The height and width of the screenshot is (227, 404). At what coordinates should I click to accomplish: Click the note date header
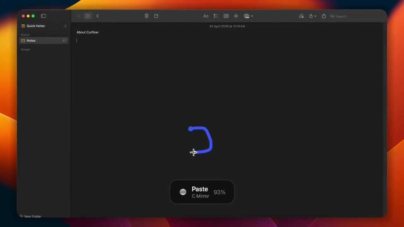(x=227, y=26)
